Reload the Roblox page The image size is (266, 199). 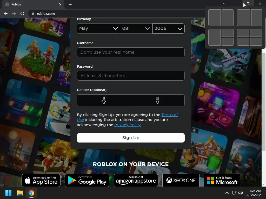22,13
